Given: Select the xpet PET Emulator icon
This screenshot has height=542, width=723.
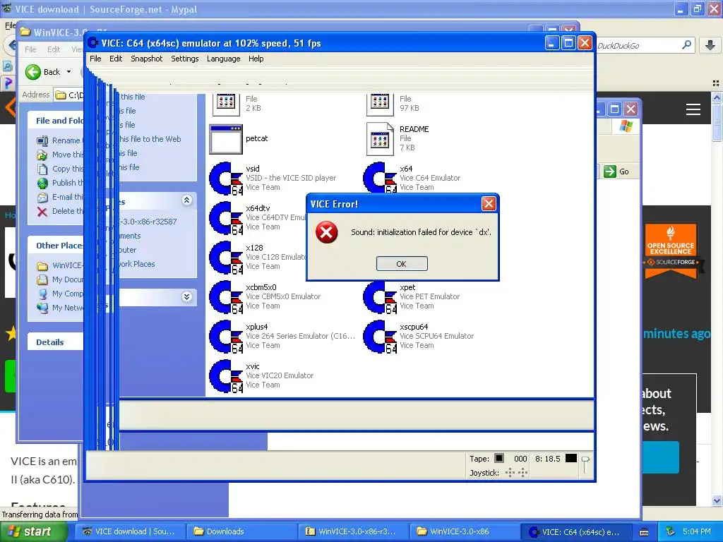Looking at the screenshot, I should click(x=380, y=297).
